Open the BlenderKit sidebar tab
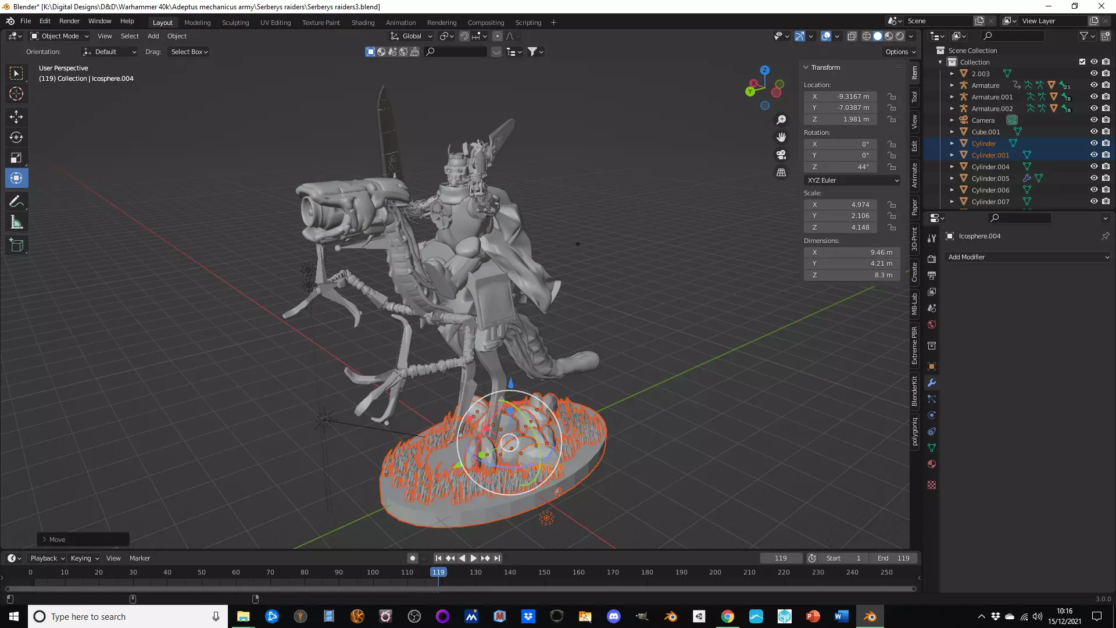The width and height of the screenshot is (1116, 628). pos(914,391)
